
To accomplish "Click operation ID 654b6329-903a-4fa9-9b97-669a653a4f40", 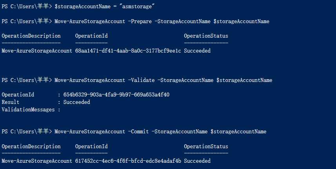I will 116,94.
